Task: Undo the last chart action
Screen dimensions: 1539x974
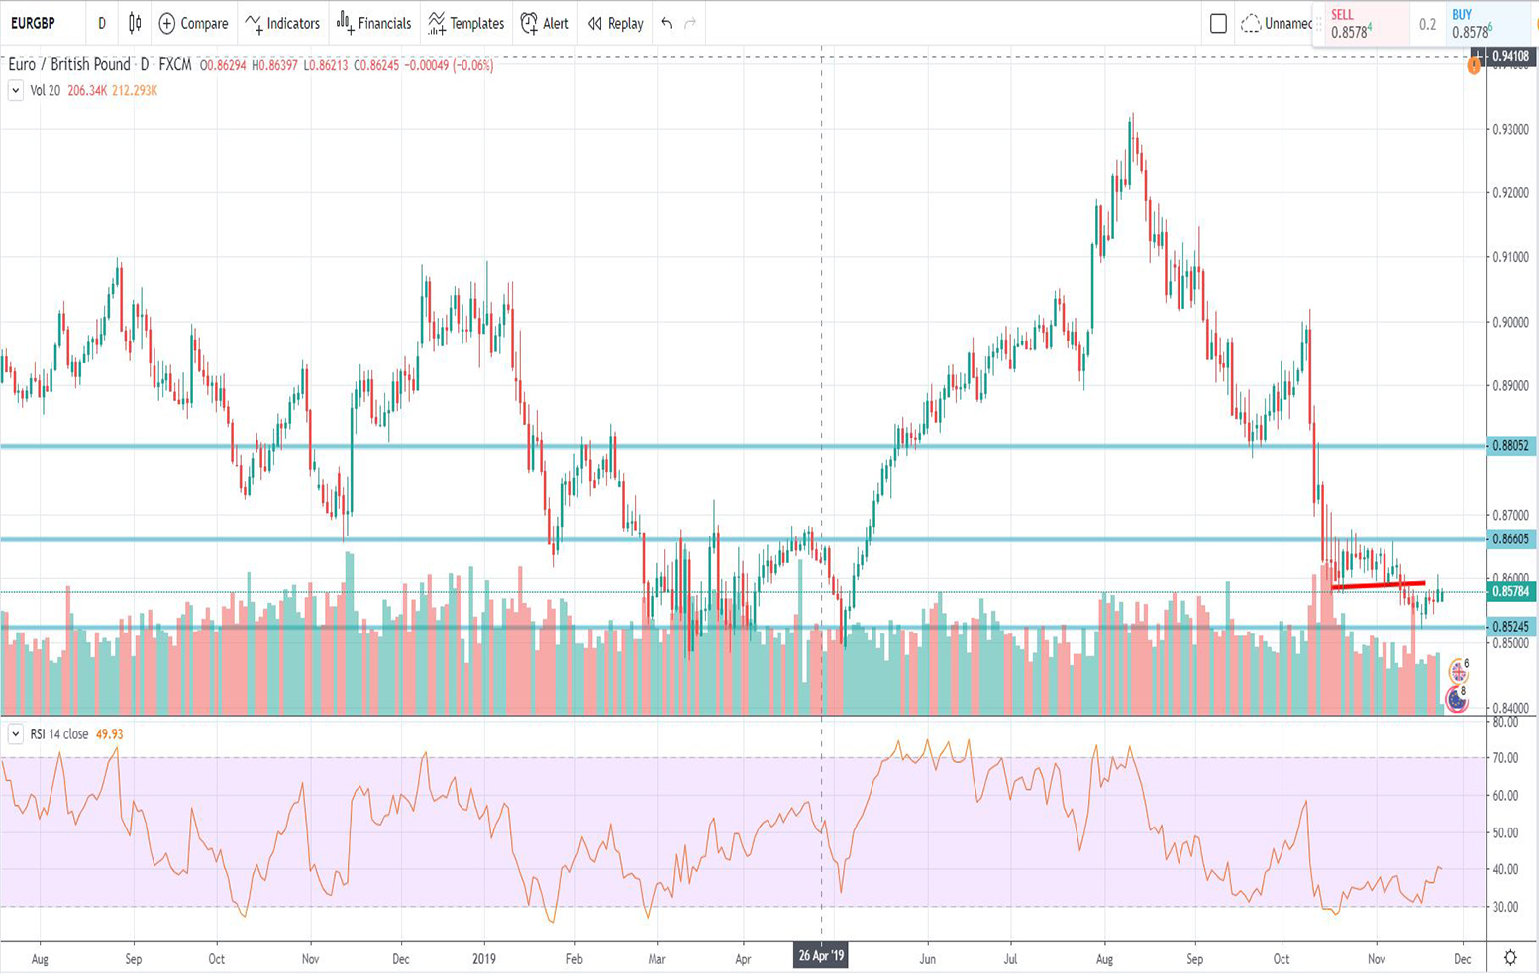Action: point(668,23)
